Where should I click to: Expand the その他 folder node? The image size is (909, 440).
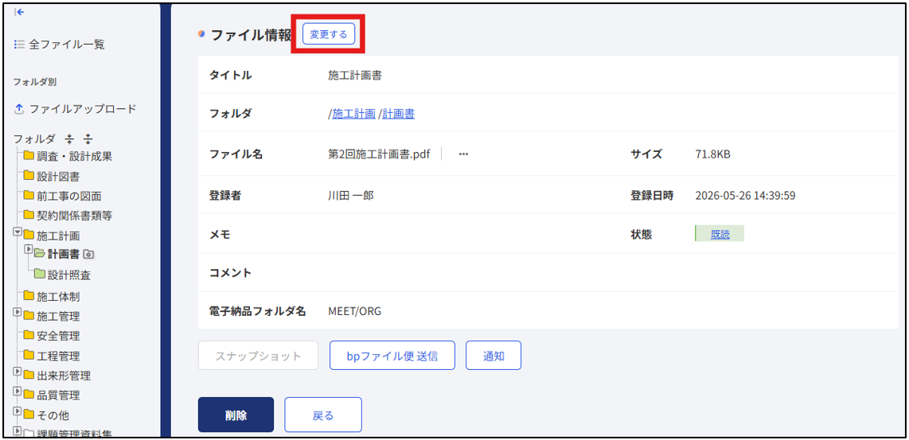coord(18,411)
